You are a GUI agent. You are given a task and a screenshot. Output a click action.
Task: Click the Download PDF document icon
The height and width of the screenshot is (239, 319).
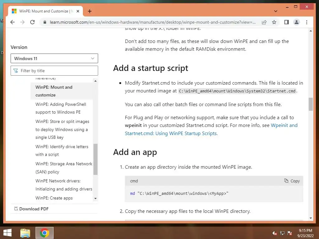click(16, 209)
